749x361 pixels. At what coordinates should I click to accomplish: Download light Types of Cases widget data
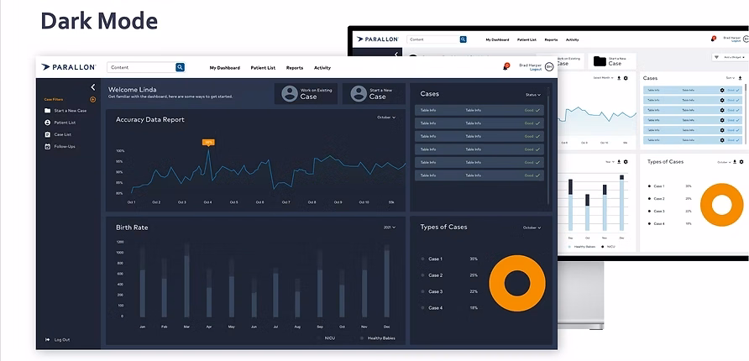(x=735, y=162)
